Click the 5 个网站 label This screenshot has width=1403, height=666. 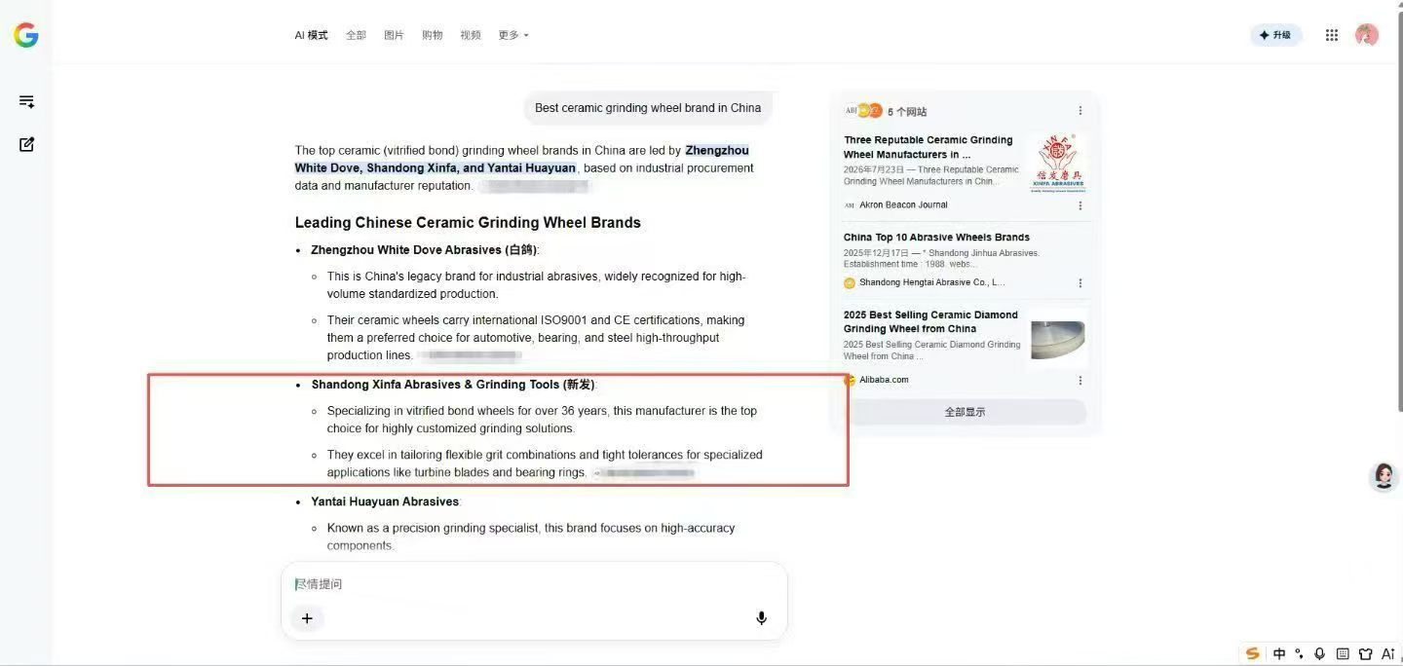tap(907, 112)
